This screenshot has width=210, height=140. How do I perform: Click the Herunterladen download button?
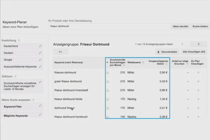click(167, 52)
